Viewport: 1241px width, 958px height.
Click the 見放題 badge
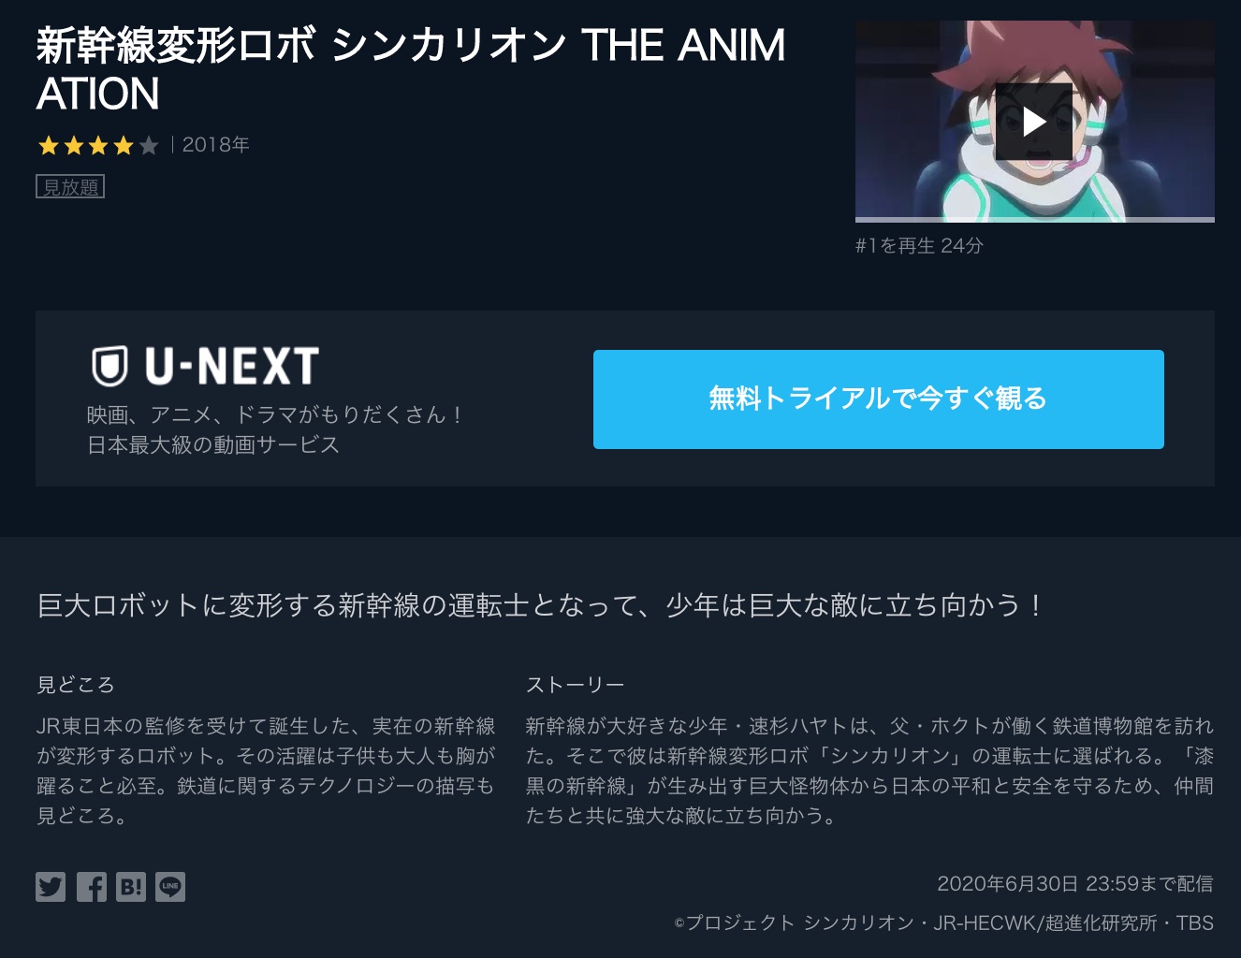[x=70, y=187]
